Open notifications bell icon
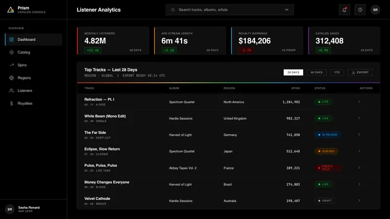Screen dimensions: 390x219 coord(344,10)
